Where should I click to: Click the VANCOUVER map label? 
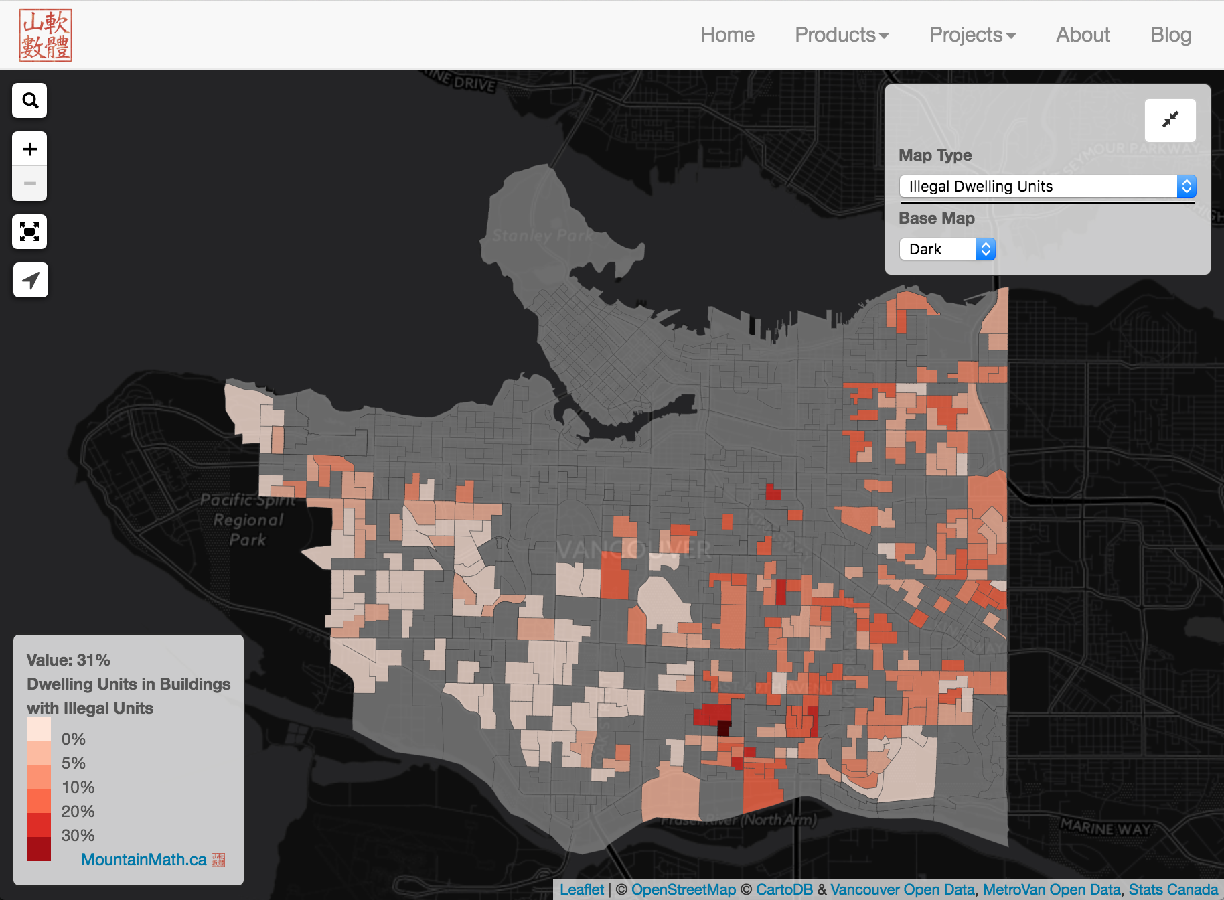click(x=634, y=550)
